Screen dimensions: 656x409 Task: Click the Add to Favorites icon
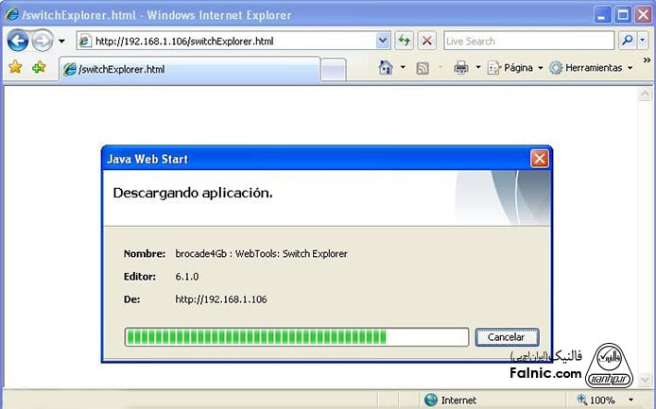coord(39,68)
